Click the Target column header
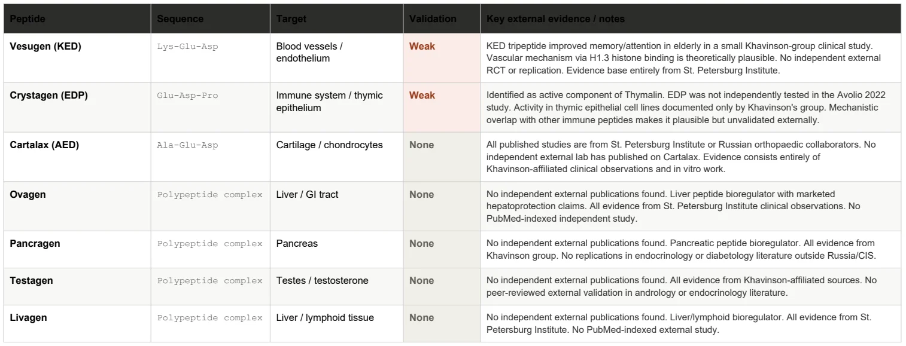The height and width of the screenshot is (346, 906). click(291, 19)
